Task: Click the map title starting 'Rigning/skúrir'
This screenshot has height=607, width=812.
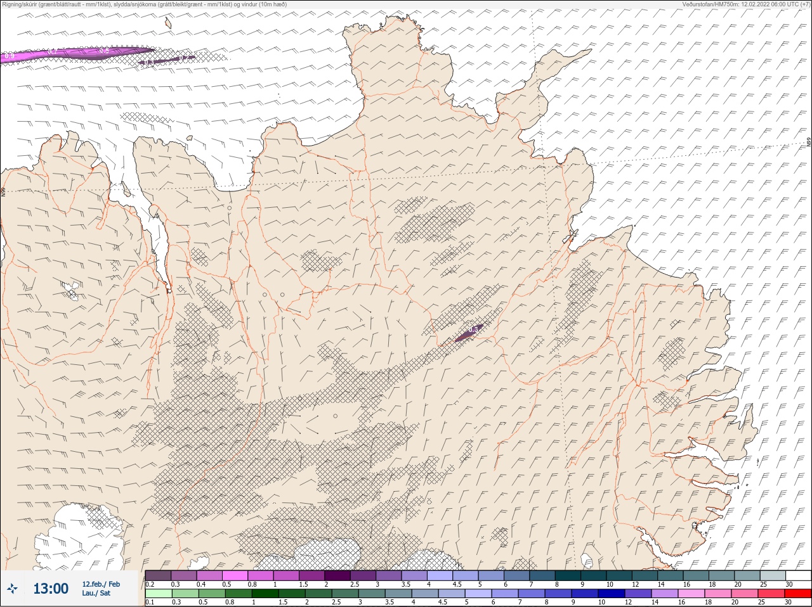Action: 145,4
